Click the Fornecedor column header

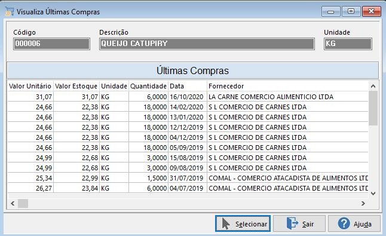[x=287, y=86]
